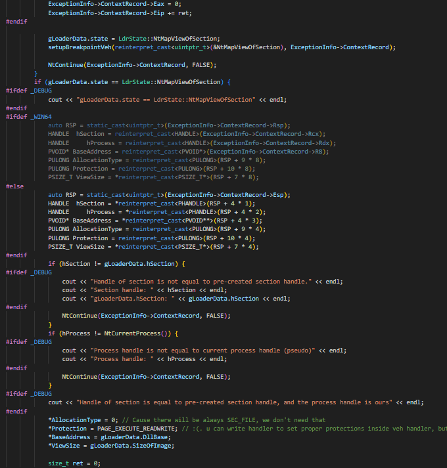
Task: Click the Rdx register reference
Action: tap(323, 142)
